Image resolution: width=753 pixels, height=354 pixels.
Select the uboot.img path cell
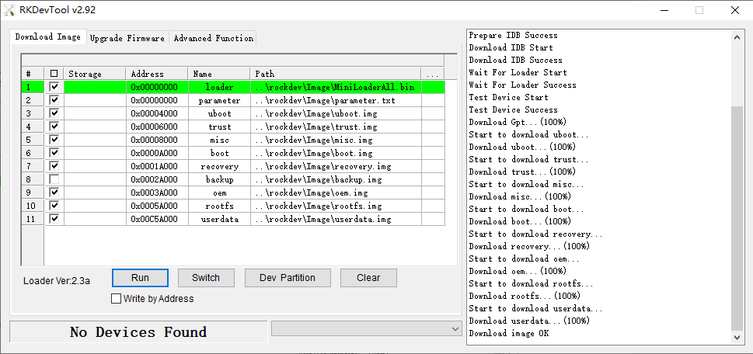tap(336, 113)
